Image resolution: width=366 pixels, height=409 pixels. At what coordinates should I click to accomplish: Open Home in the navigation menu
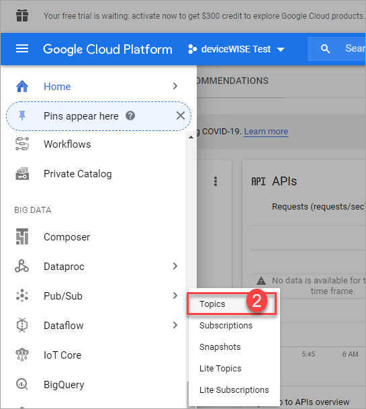(57, 87)
